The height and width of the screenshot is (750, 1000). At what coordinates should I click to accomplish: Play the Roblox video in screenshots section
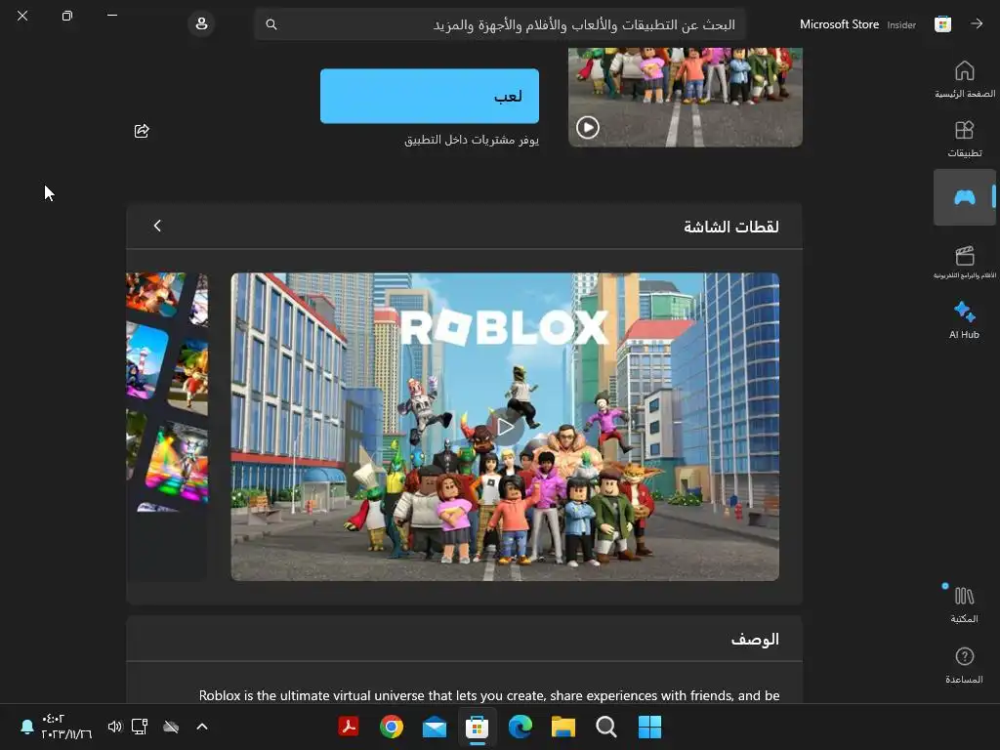(x=505, y=427)
